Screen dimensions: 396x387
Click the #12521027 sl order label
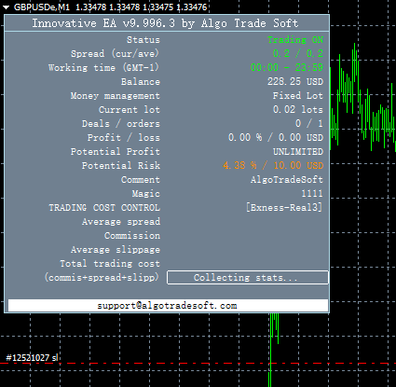[32, 358]
